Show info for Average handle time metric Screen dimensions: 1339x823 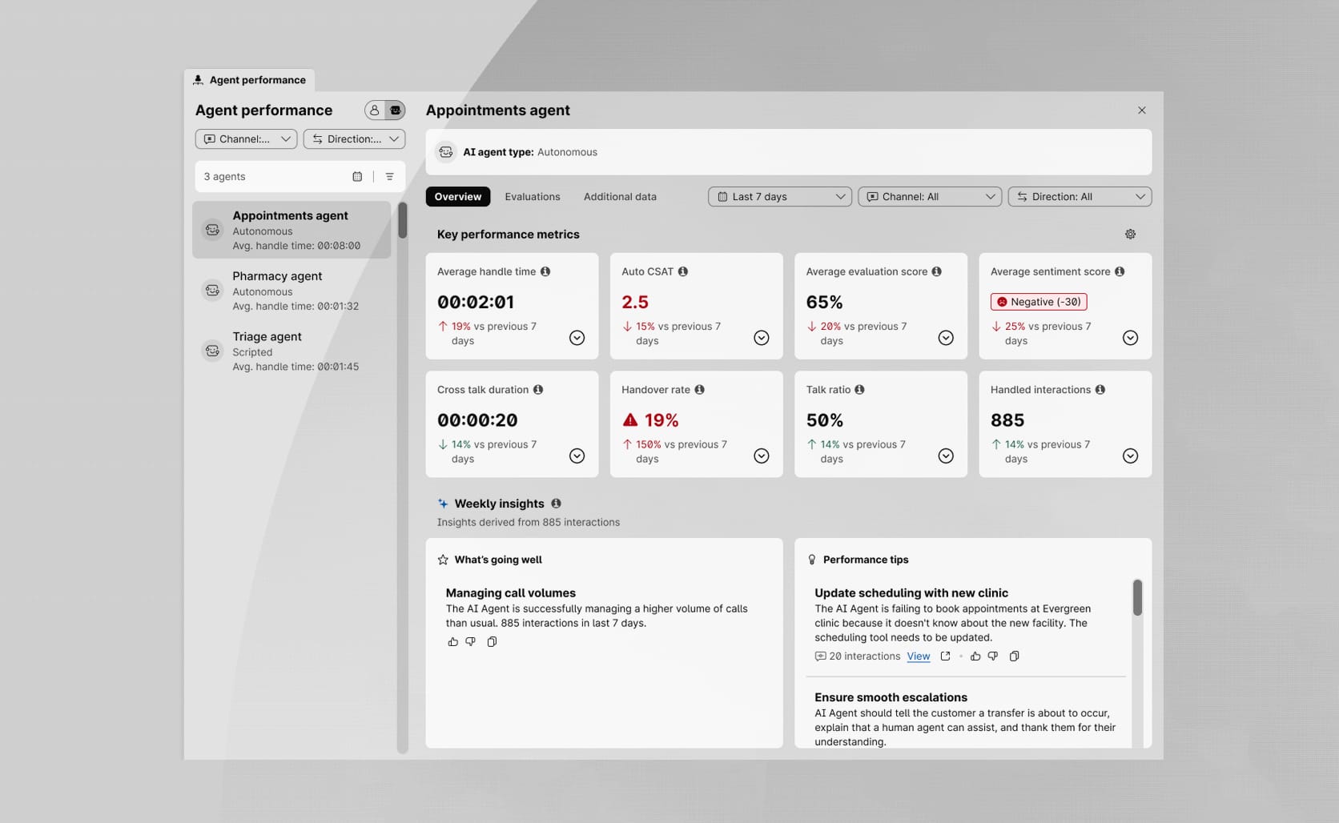pyautogui.click(x=545, y=271)
